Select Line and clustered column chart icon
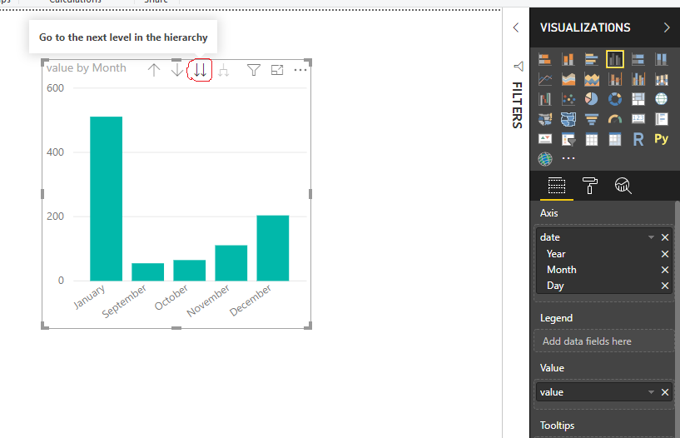680x438 pixels. 638,79
